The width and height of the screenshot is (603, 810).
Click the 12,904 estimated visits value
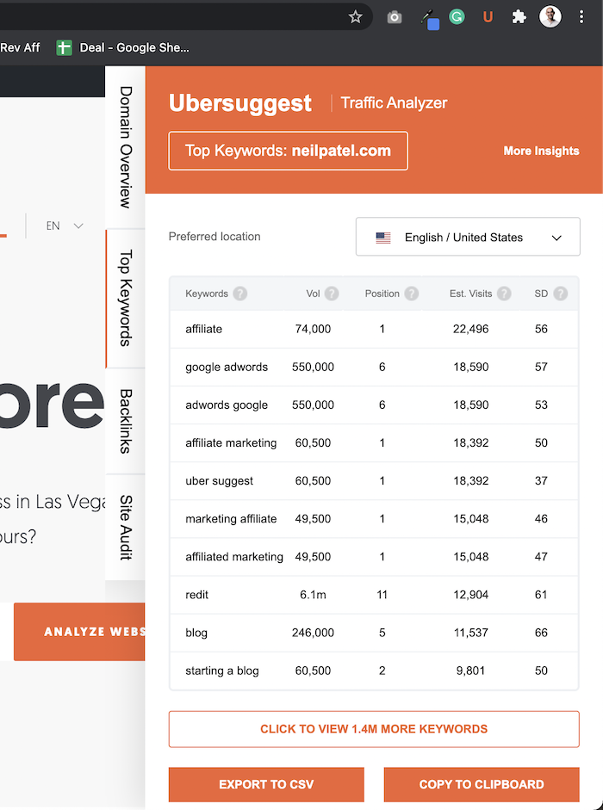(470, 595)
